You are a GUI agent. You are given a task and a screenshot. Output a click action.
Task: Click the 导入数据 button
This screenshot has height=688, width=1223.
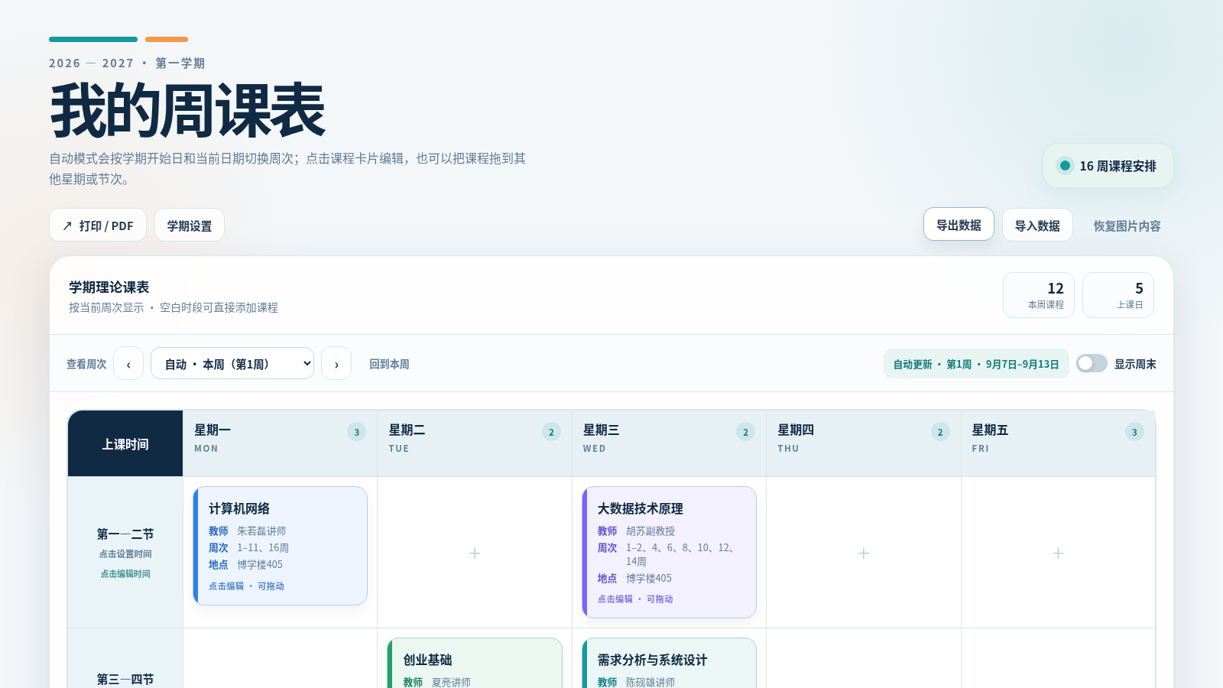(x=1037, y=226)
